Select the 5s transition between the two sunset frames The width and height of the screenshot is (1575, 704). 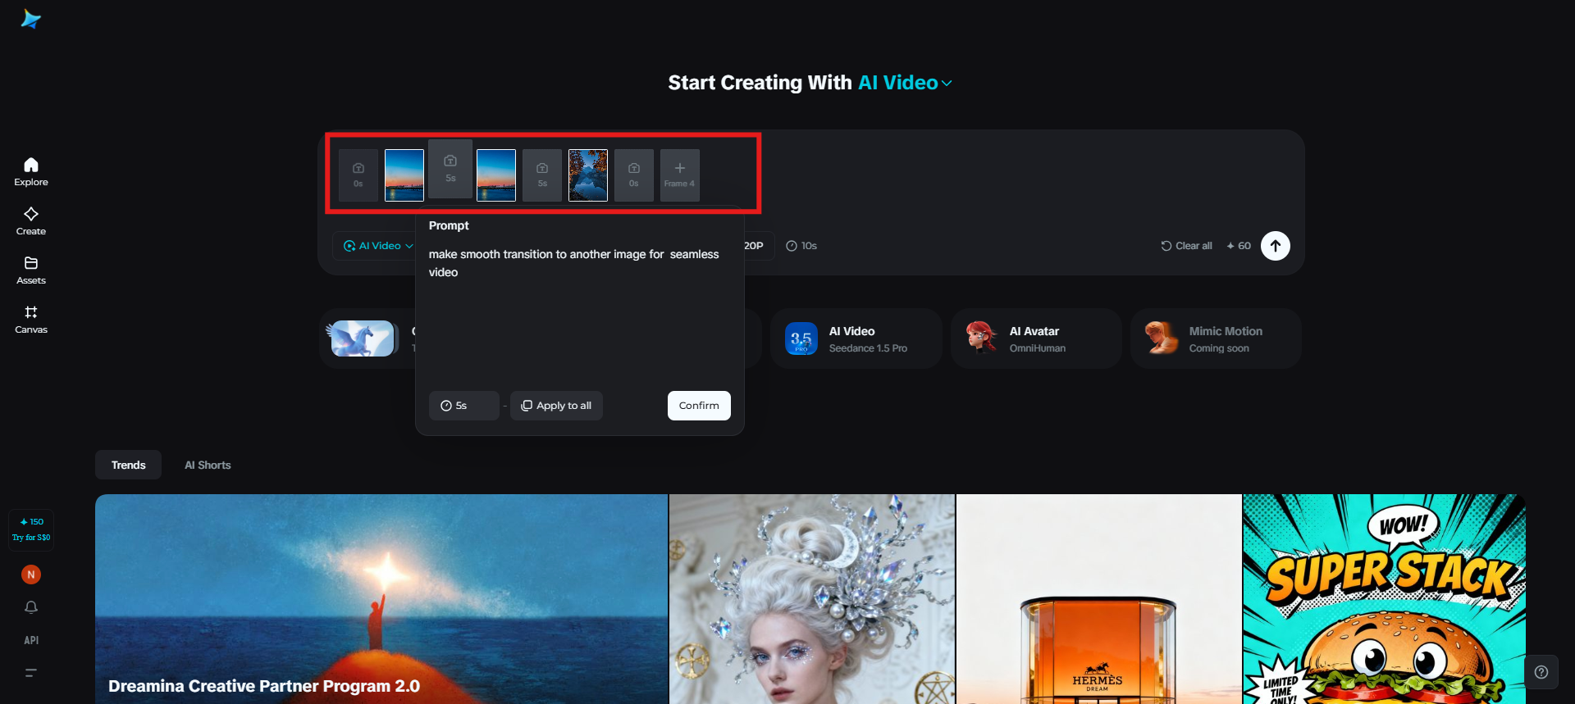click(x=450, y=169)
